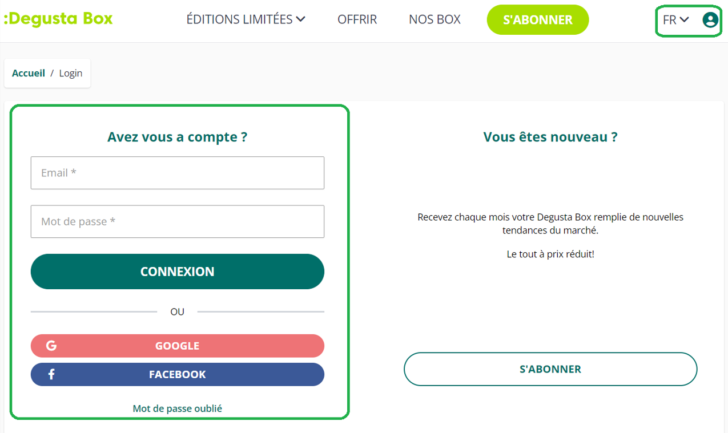Click the Google G logo icon
Viewport: 728px width, 433px height.
[x=51, y=346]
